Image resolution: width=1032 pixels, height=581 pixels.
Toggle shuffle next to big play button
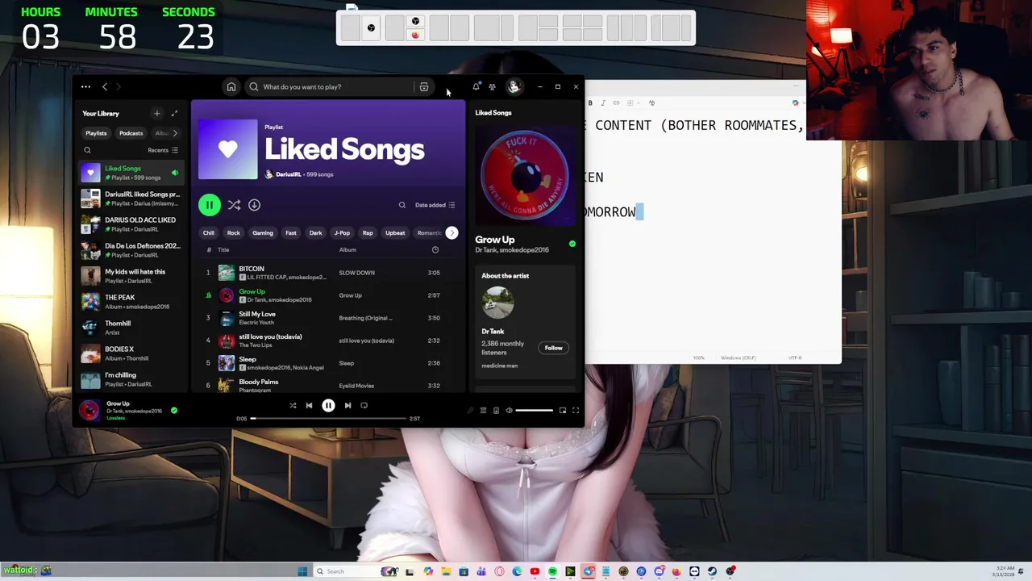[x=234, y=205]
